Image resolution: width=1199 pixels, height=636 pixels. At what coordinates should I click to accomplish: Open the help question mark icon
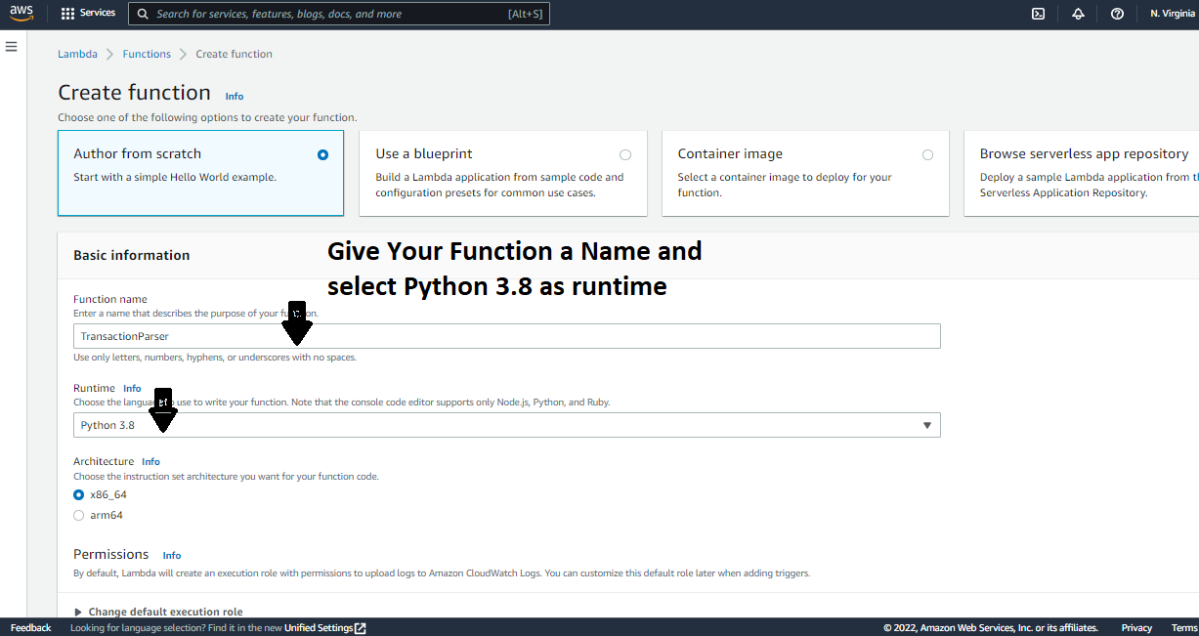click(1117, 14)
